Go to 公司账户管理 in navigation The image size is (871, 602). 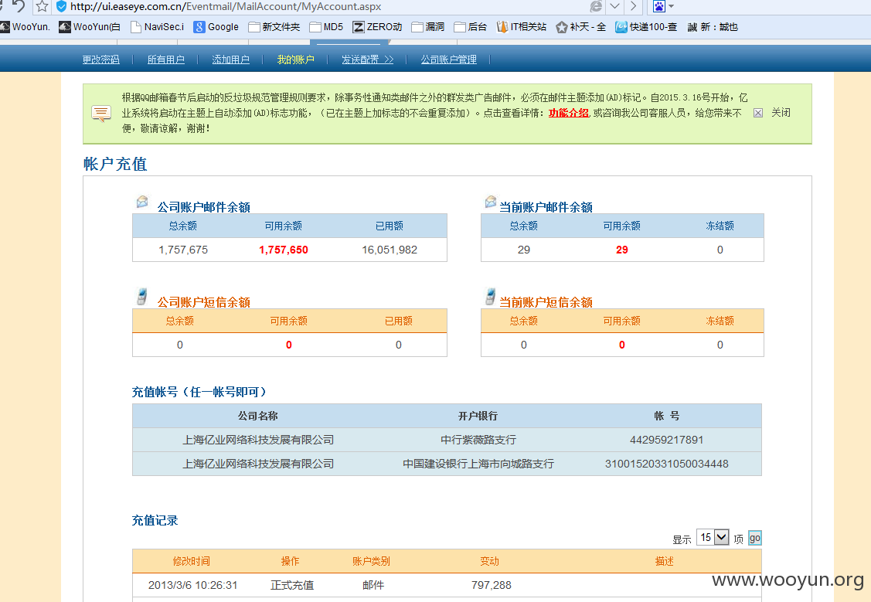pos(448,60)
